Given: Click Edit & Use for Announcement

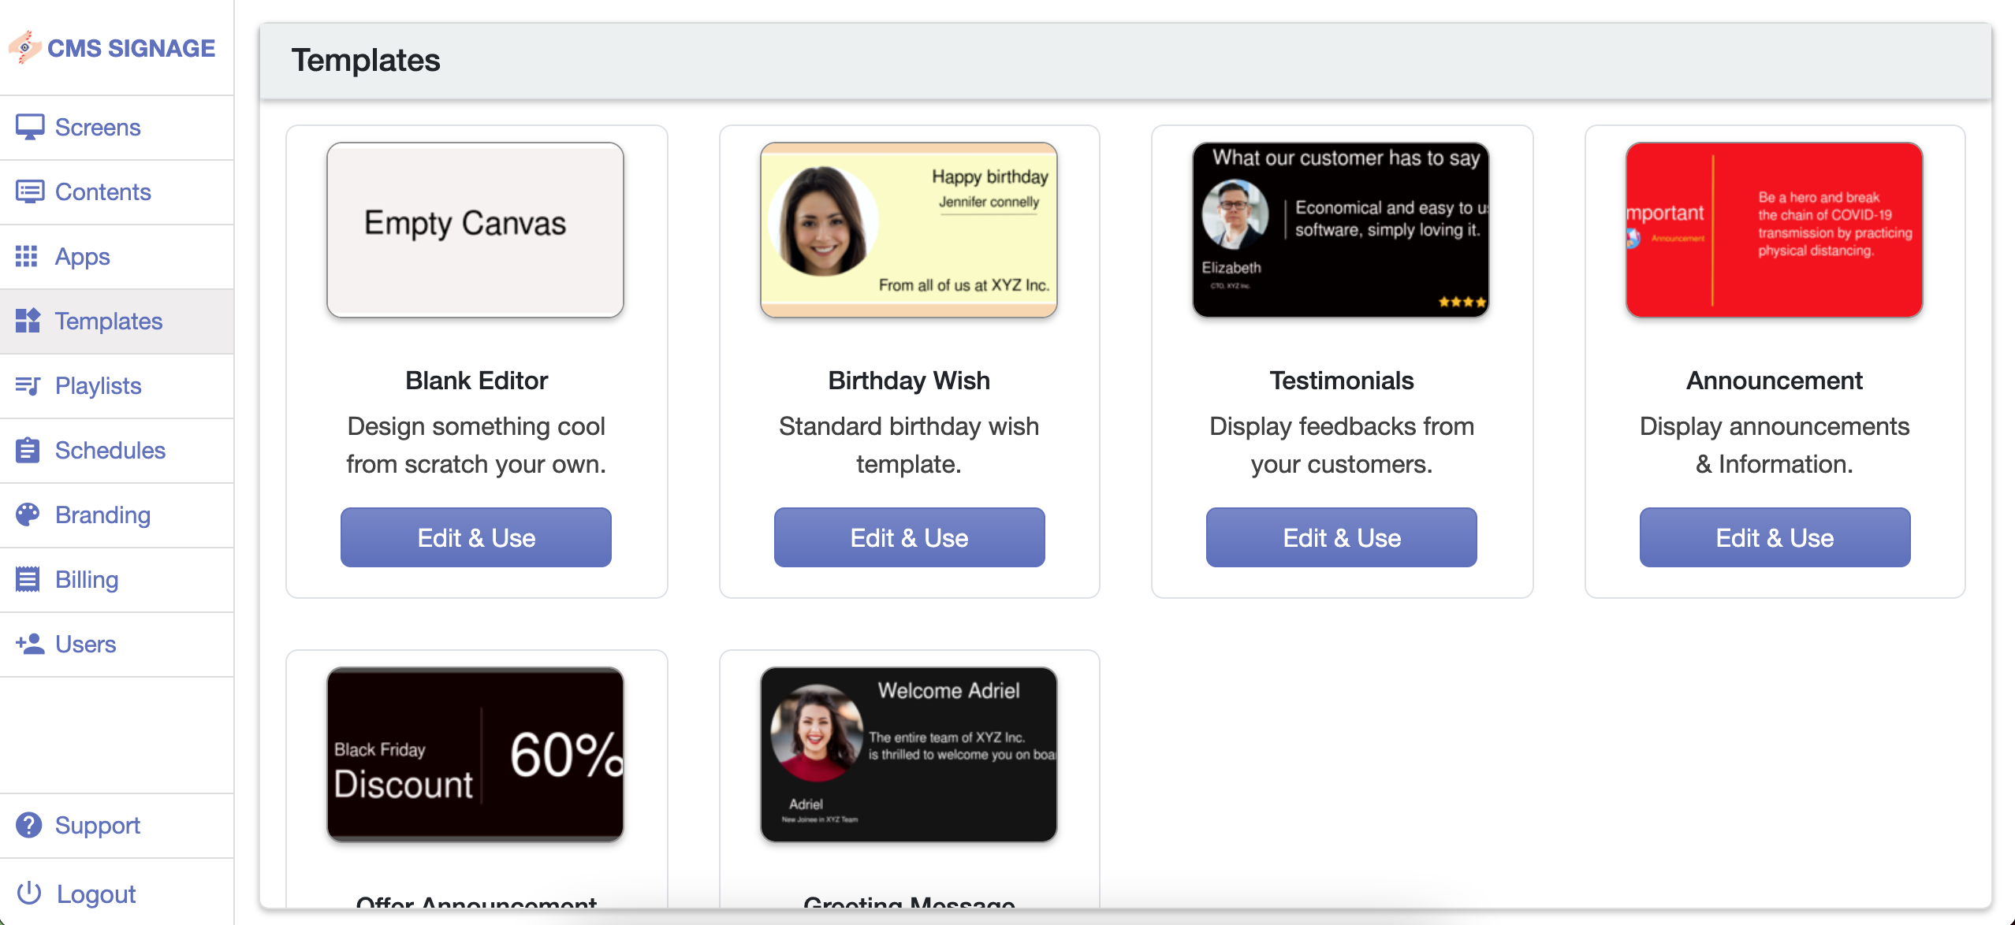Looking at the screenshot, I should click(1775, 537).
